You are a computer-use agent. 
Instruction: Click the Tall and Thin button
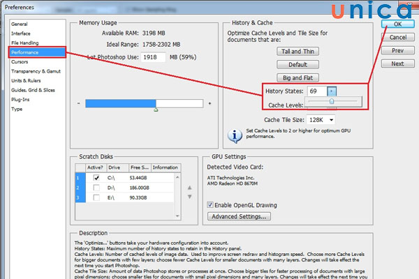[x=297, y=51]
